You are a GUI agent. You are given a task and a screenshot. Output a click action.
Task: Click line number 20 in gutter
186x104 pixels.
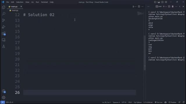[x=17, y=59]
